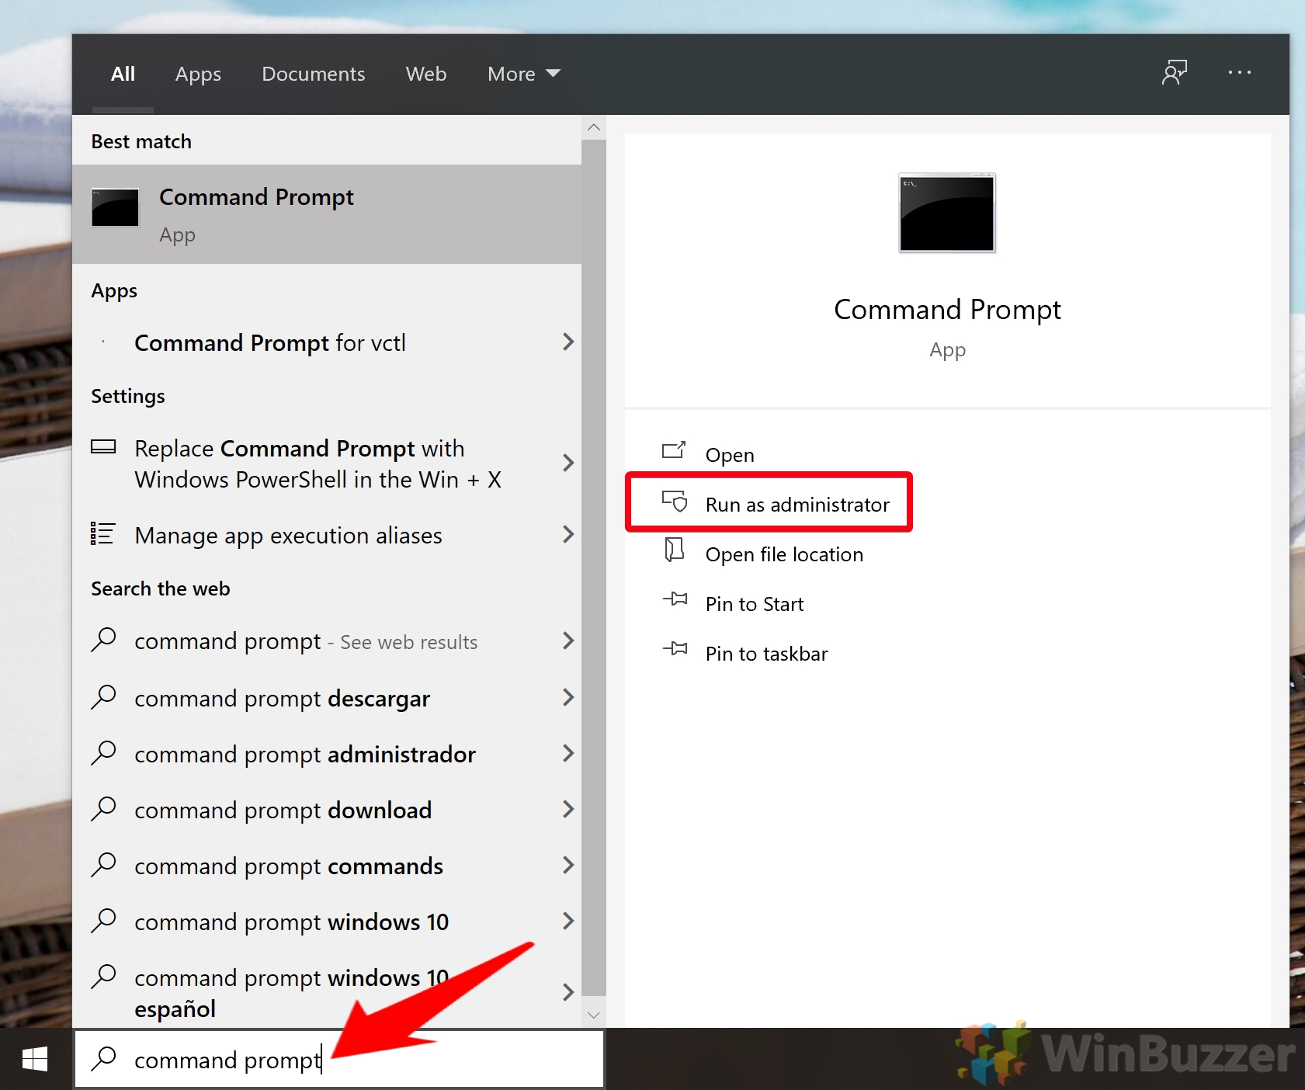This screenshot has width=1305, height=1090.
Task: Open 'Manage app execution aliases' setting
Action: pyautogui.click(x=327, y=535)
